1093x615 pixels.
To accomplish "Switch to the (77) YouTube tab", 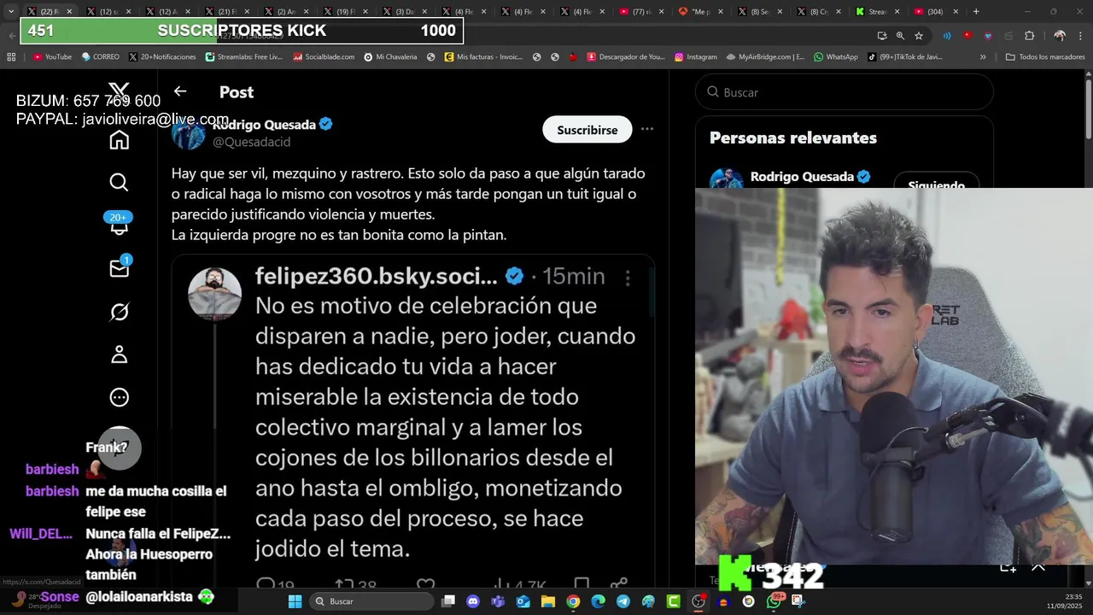I will point(641,12).
